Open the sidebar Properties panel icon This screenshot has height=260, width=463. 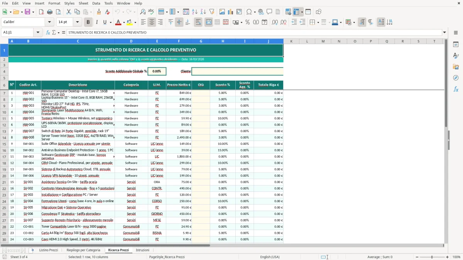456,45
